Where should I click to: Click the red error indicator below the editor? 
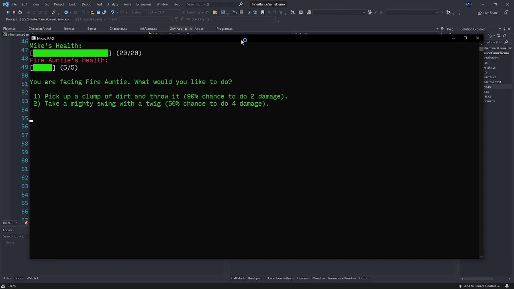(x=27, y=223)
